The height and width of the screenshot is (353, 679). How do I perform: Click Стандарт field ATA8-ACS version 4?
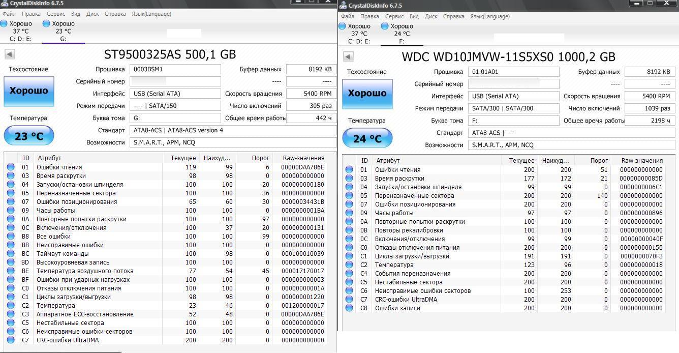click(x=233, y=130)
